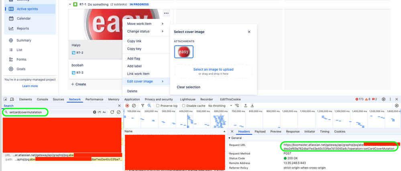The height and width of the screenshot is (171, 401).
Task: Click the RT-3 subtask type icon
Action: pyautogui.click(x=73, y=73)
